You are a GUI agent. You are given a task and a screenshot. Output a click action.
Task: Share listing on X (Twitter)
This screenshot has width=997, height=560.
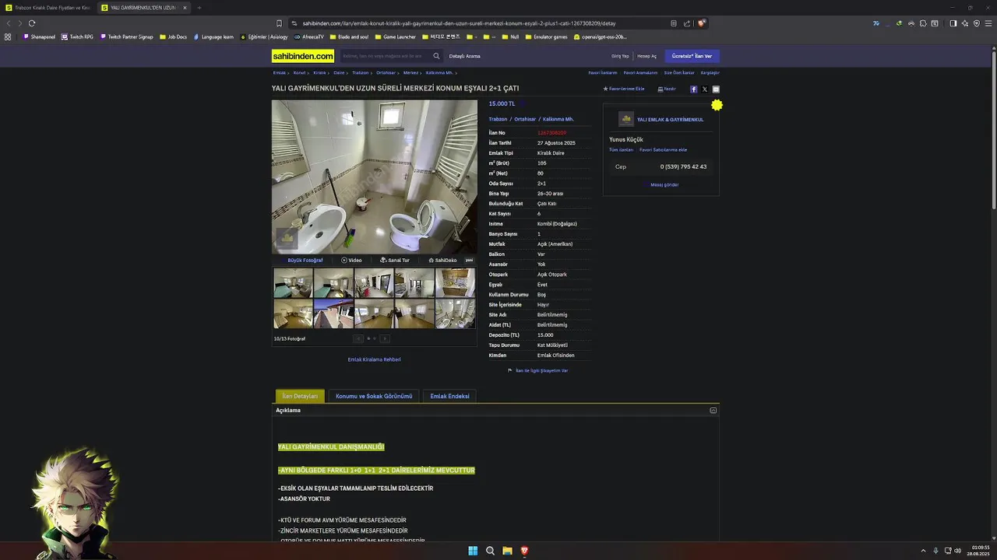point(705,89)
